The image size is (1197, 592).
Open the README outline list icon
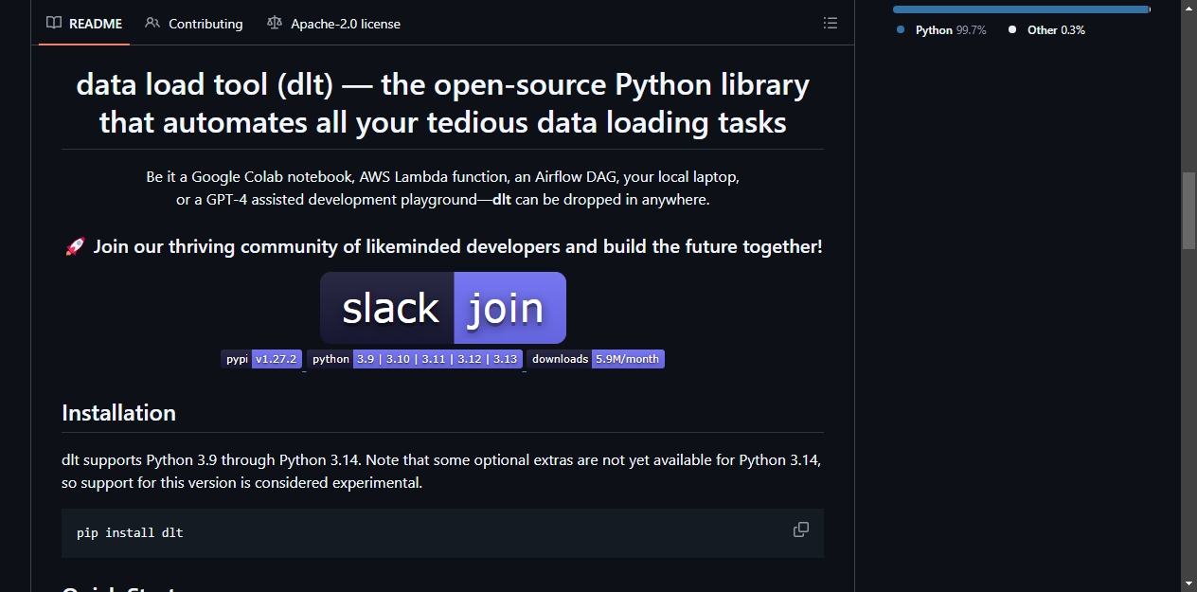831,24
